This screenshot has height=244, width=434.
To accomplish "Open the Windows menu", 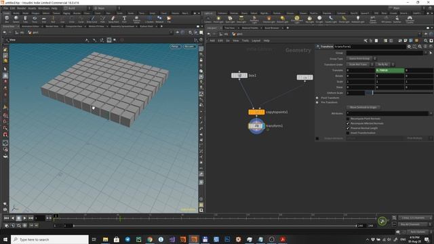I will 43,8.
